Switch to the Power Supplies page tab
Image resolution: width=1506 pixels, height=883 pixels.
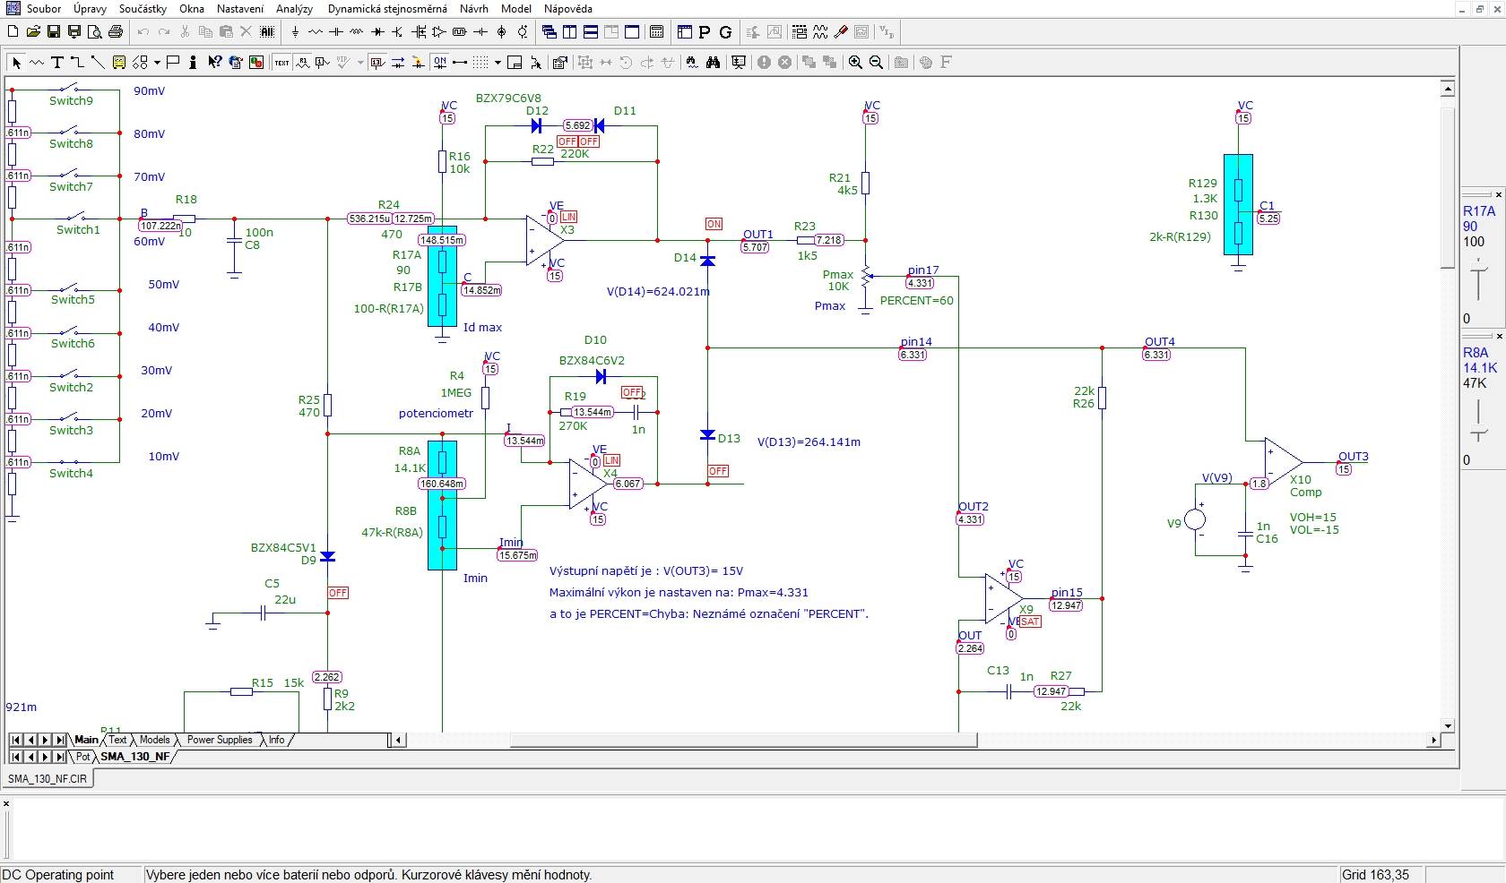click(220, 740)
